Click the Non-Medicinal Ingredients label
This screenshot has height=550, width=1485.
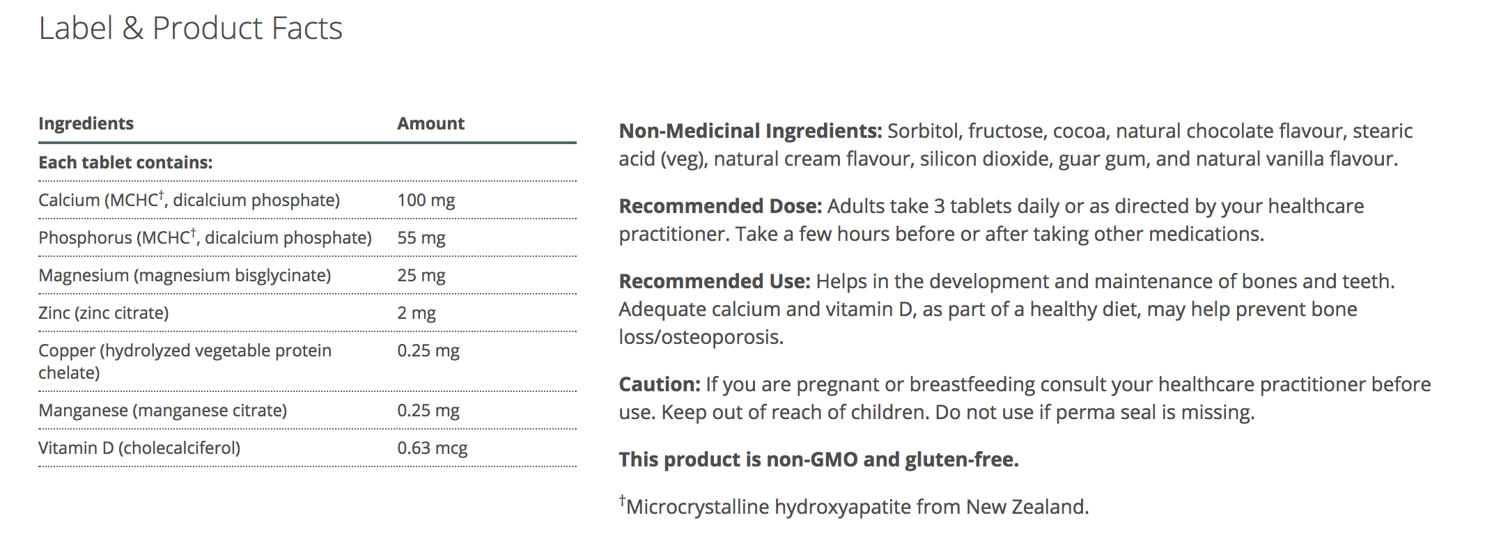click(x=750, y=131)
